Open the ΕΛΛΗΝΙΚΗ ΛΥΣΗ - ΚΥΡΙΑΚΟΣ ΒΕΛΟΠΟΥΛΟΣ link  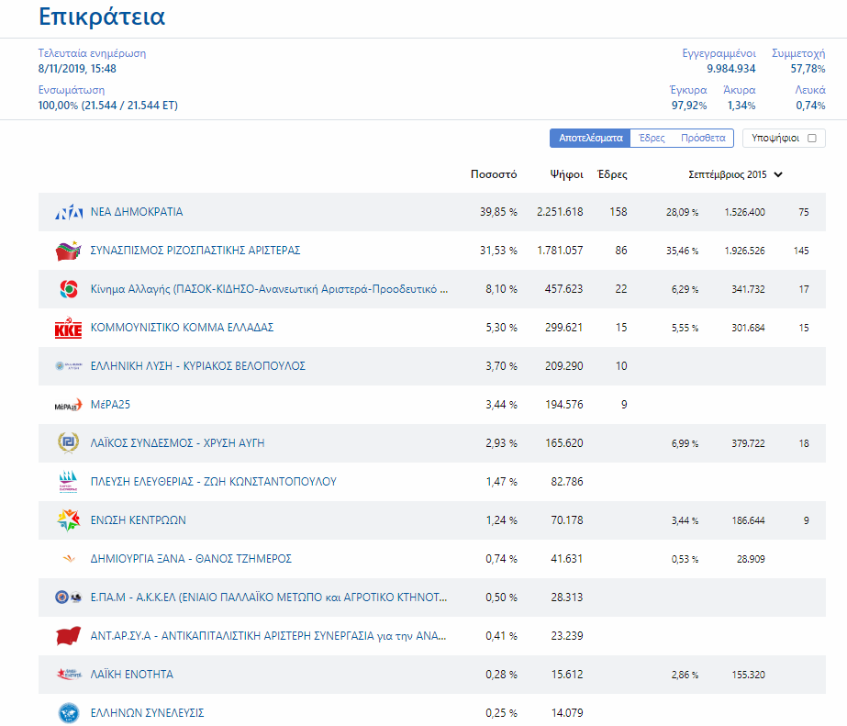pyautogui.click(x=197, y=366)
